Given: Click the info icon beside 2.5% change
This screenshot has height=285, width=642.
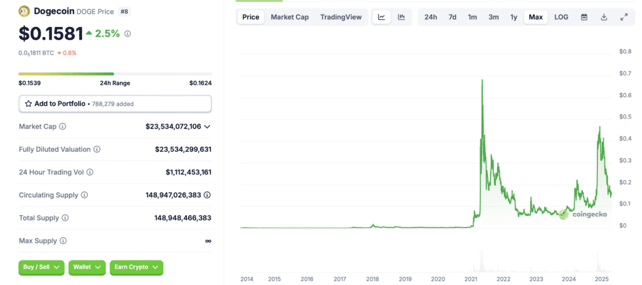Looking at the screenshot, I should (x=127, y=34).
